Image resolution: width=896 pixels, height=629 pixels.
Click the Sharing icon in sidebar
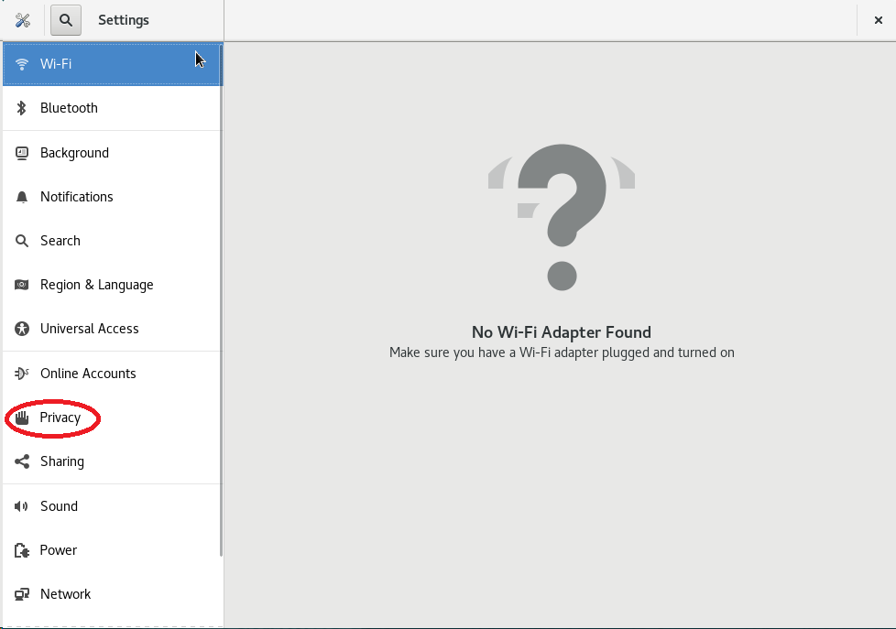[x=22, y=461]
